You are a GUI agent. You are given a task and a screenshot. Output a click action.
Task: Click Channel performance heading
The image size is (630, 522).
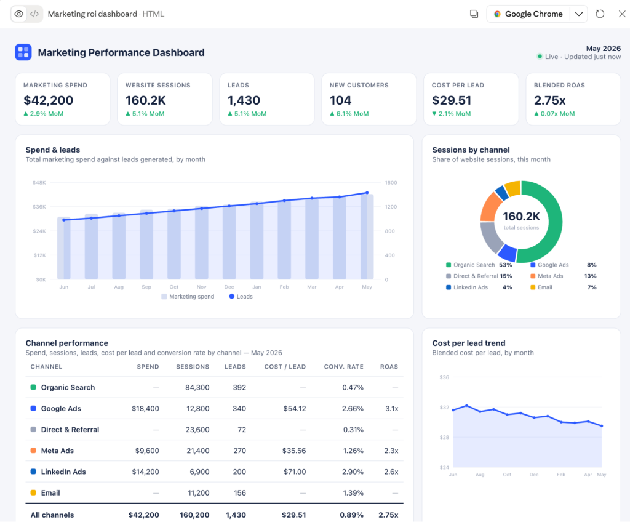point(66,343)
